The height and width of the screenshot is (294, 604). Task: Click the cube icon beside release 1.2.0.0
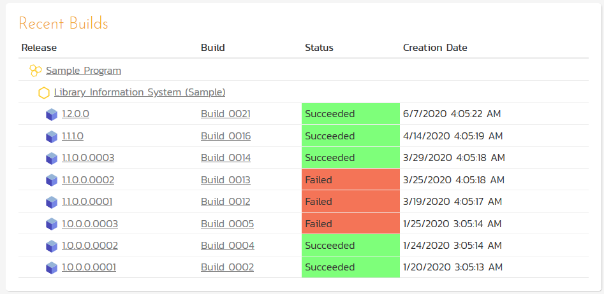(52, 115)
